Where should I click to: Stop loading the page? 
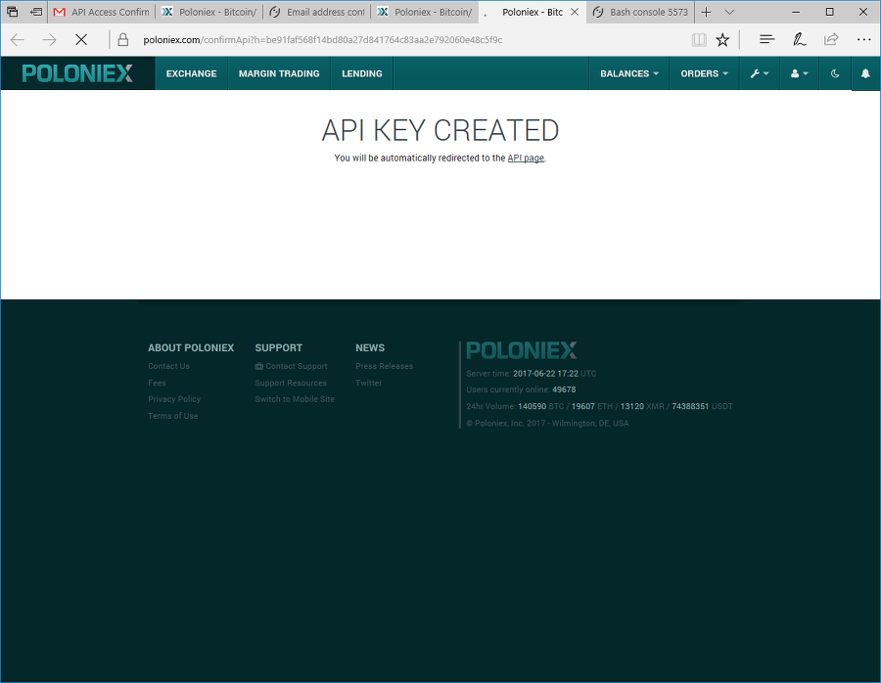coord(81,39)
